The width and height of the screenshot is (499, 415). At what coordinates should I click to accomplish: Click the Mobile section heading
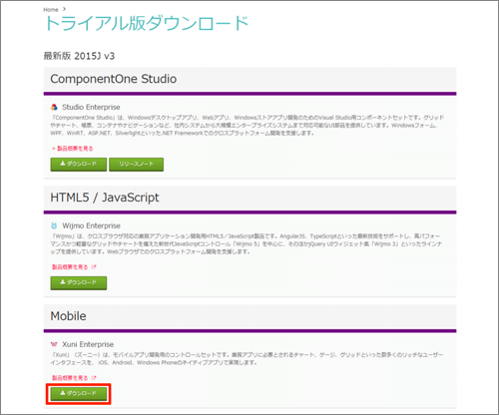tap(68, 316)
